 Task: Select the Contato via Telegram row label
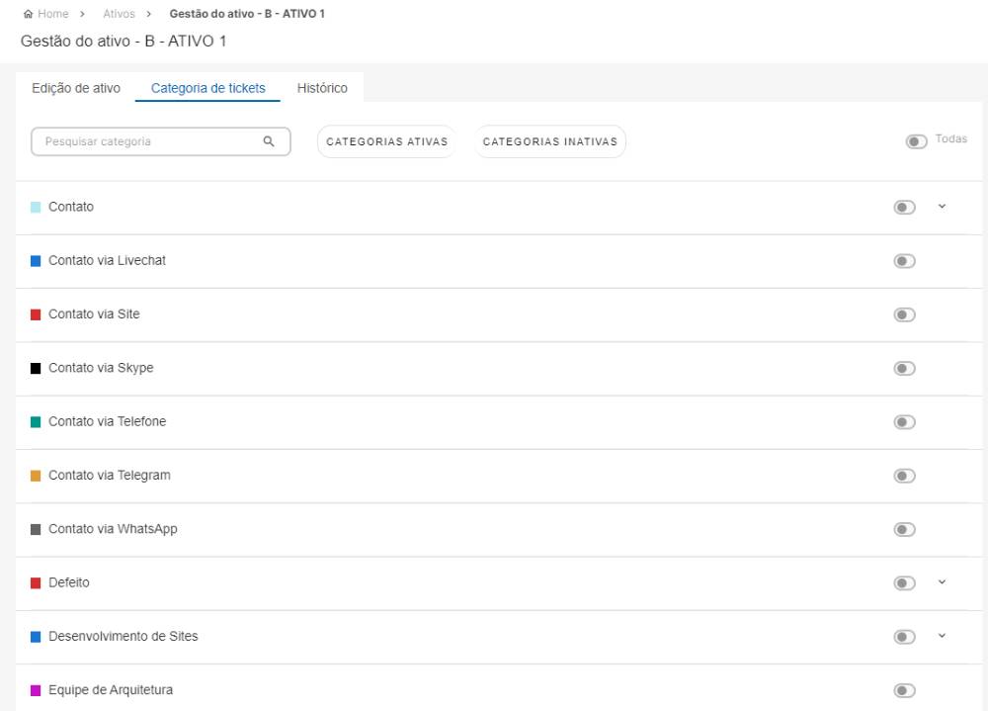(x=109, y=476)
